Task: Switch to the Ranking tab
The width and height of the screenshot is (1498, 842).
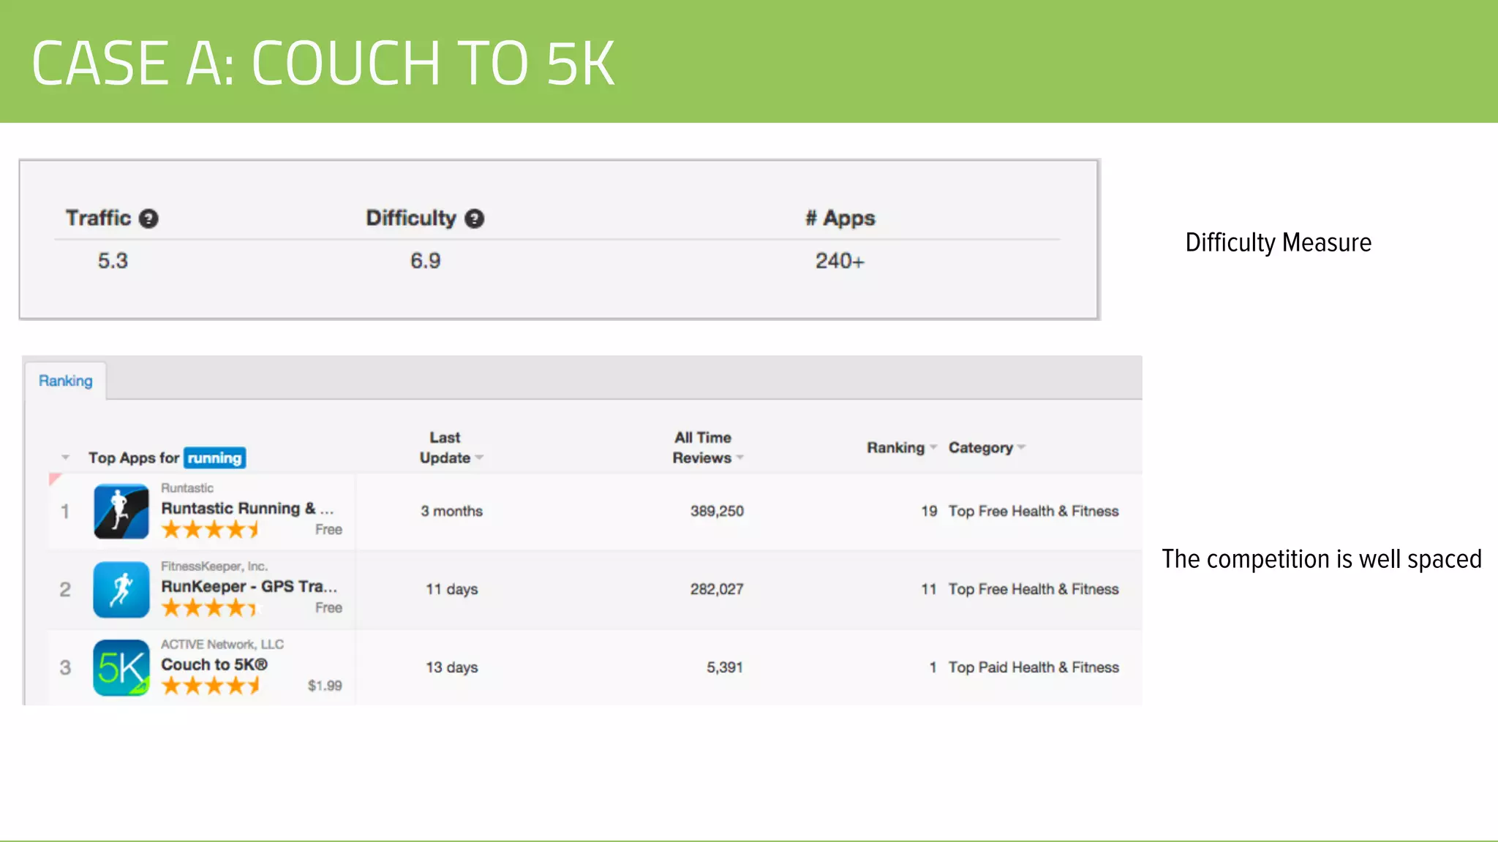Action: coord(66,381)
